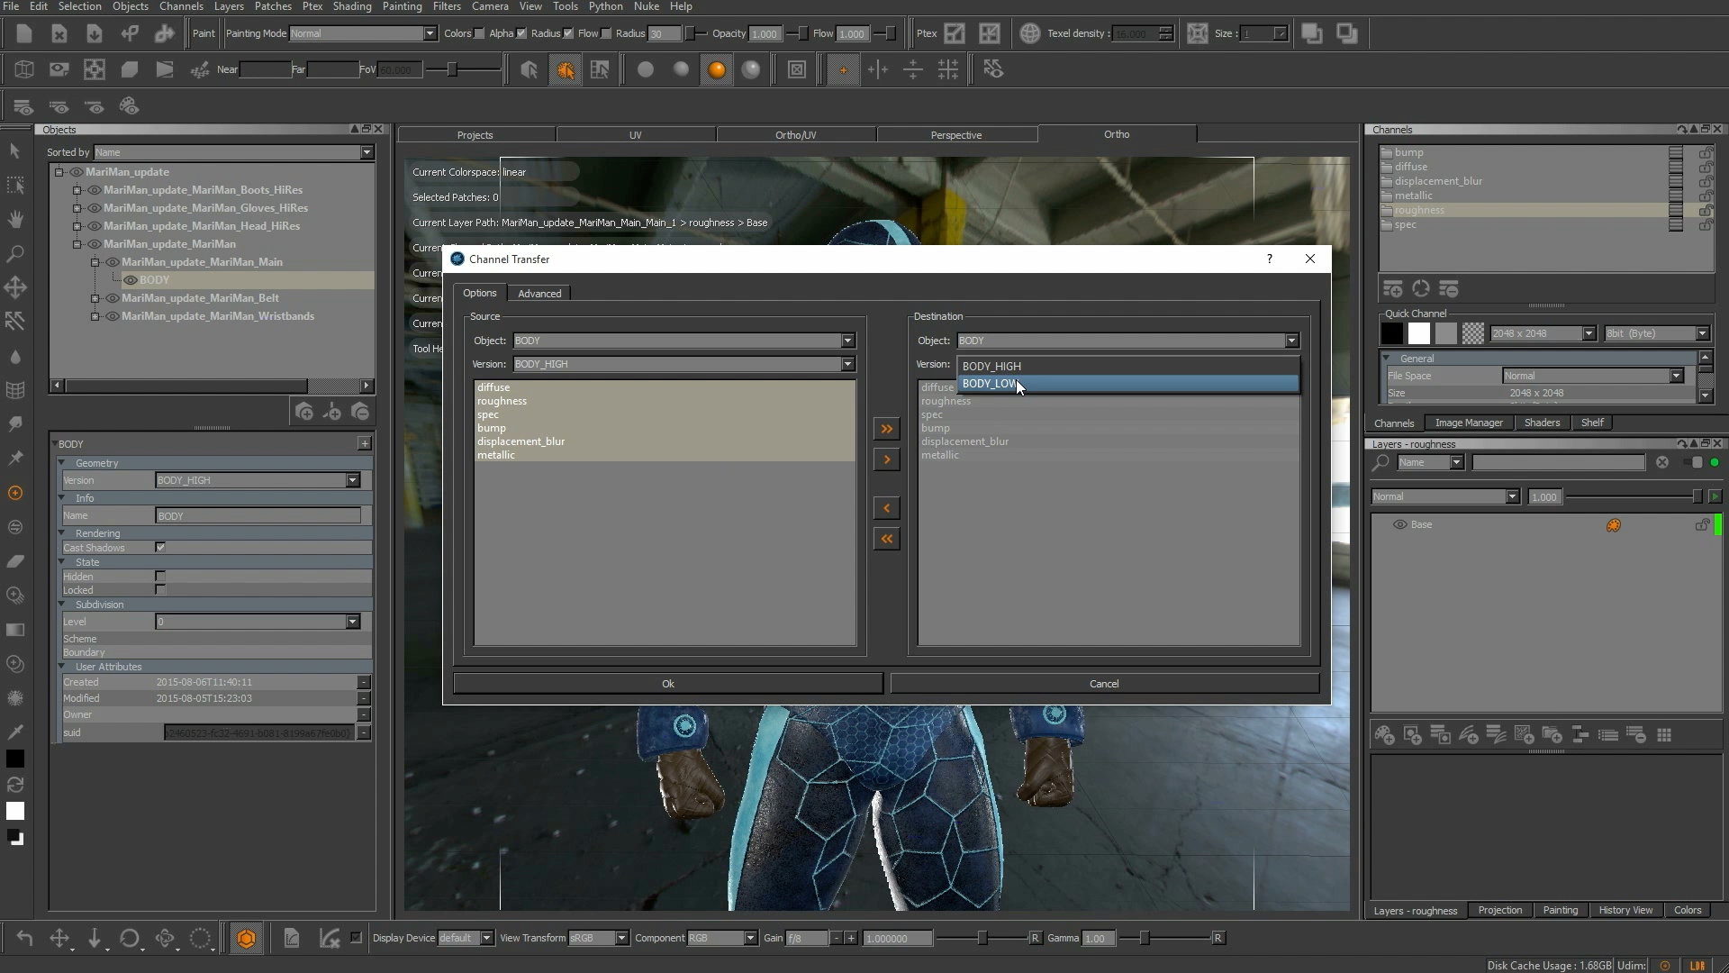This screenshot has height=973, width=1729.
Task: Click the Add Paint Layer icon
Action: click(x=1385, y=734)
